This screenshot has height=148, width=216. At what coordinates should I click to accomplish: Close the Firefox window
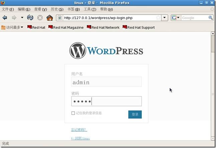(212, 3)
